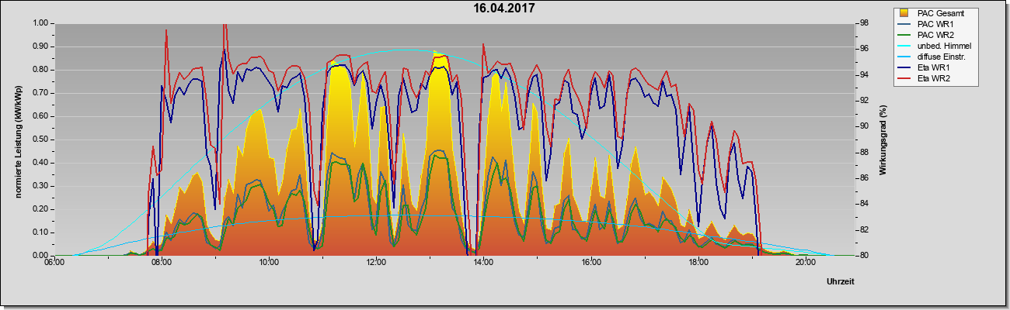Click the 0.00 left axis value
The width and height of the screenshot is (1010, 310).
[40, 256]
